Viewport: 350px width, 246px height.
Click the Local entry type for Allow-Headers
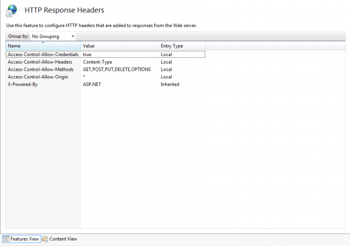pos(166,62)
